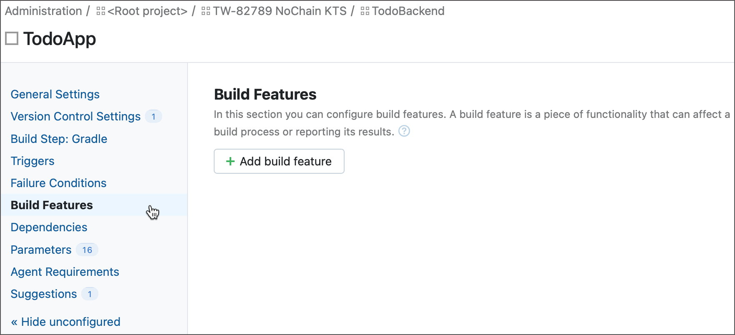Open the Build Features help tooltip icon

tap(403, 131)
